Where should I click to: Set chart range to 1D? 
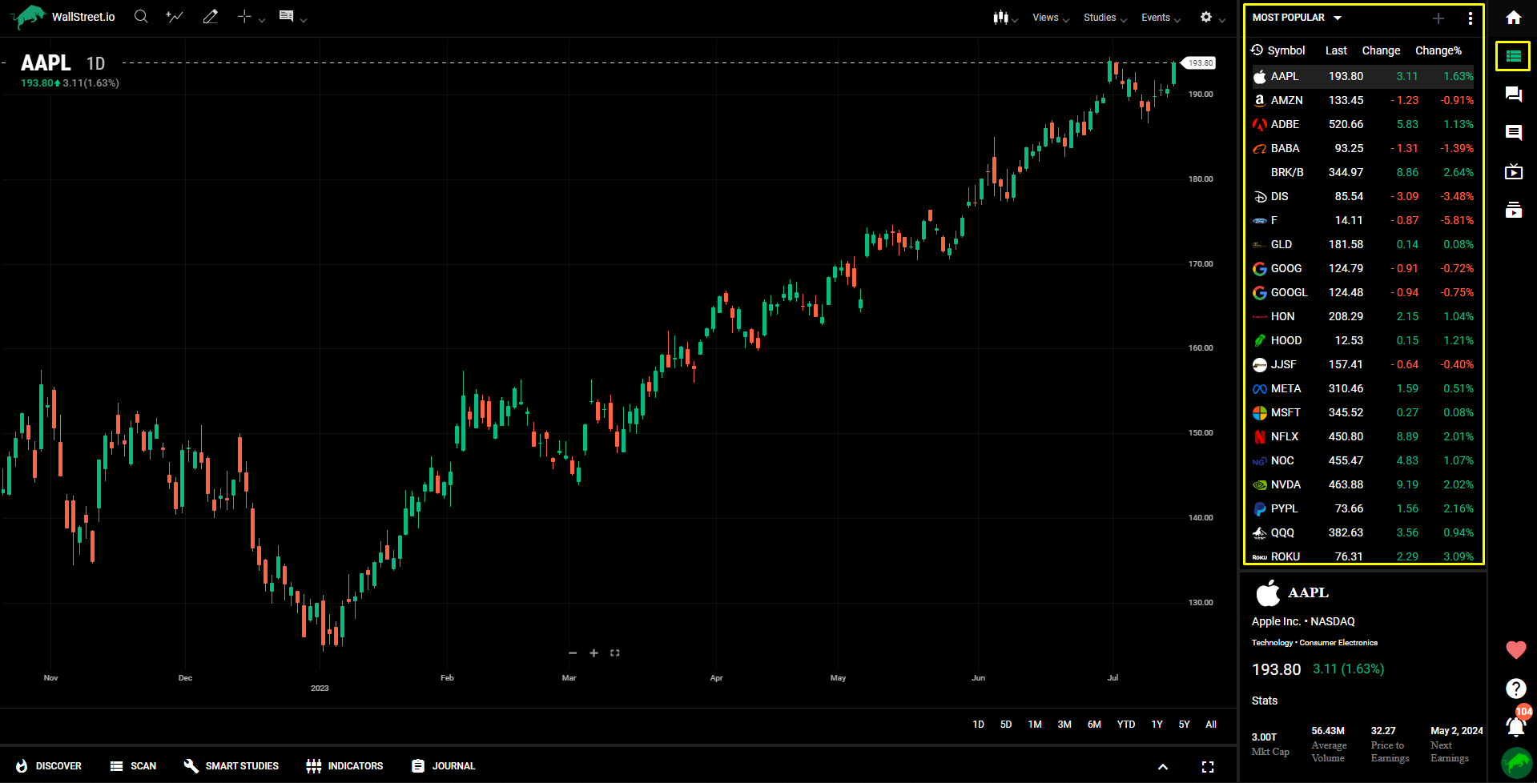click(978, 725)
